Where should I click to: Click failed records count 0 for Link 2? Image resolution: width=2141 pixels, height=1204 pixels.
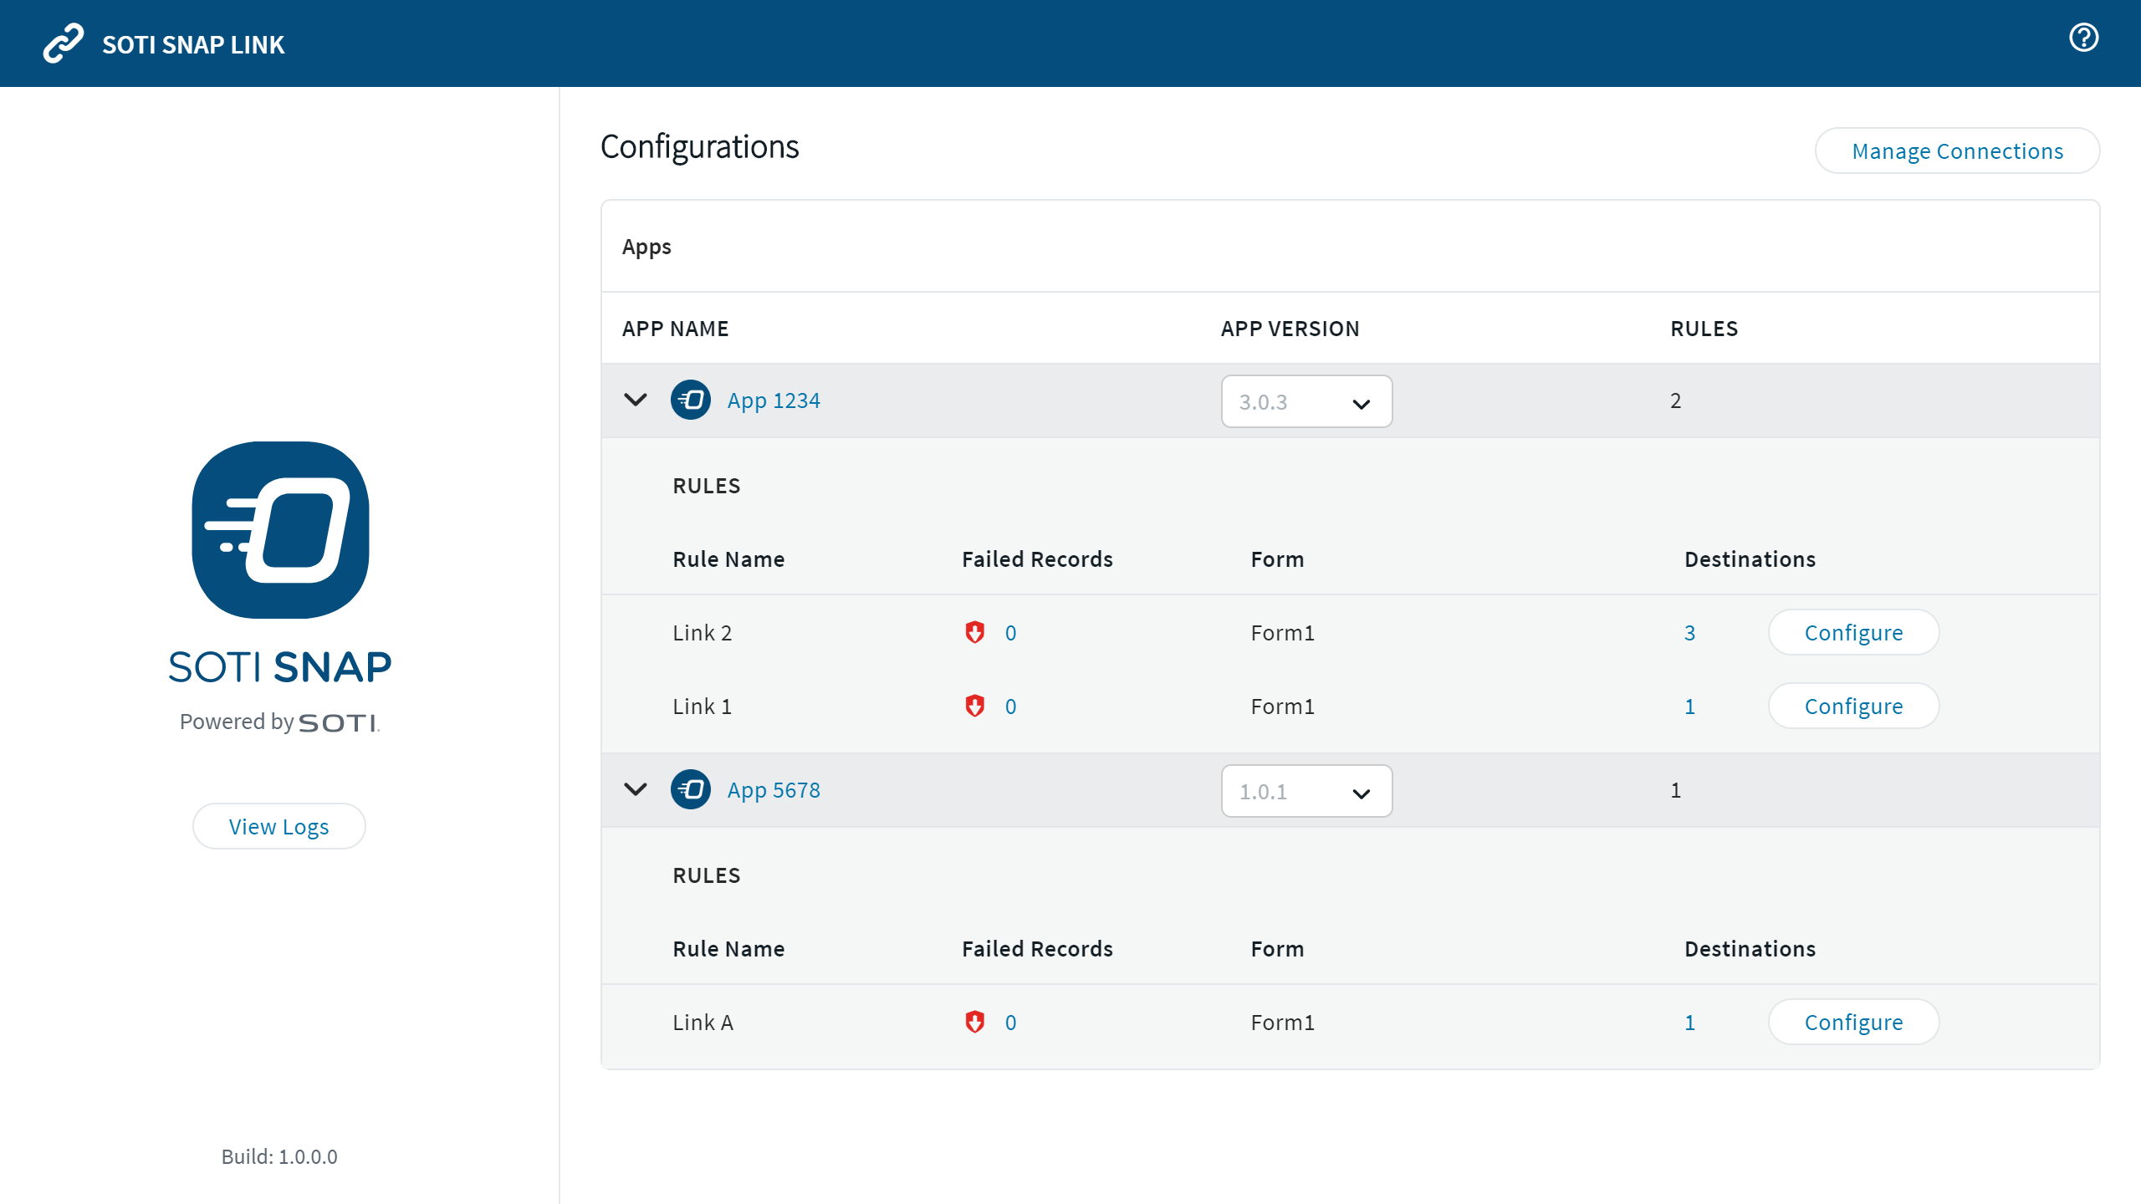pos(1010,633)
